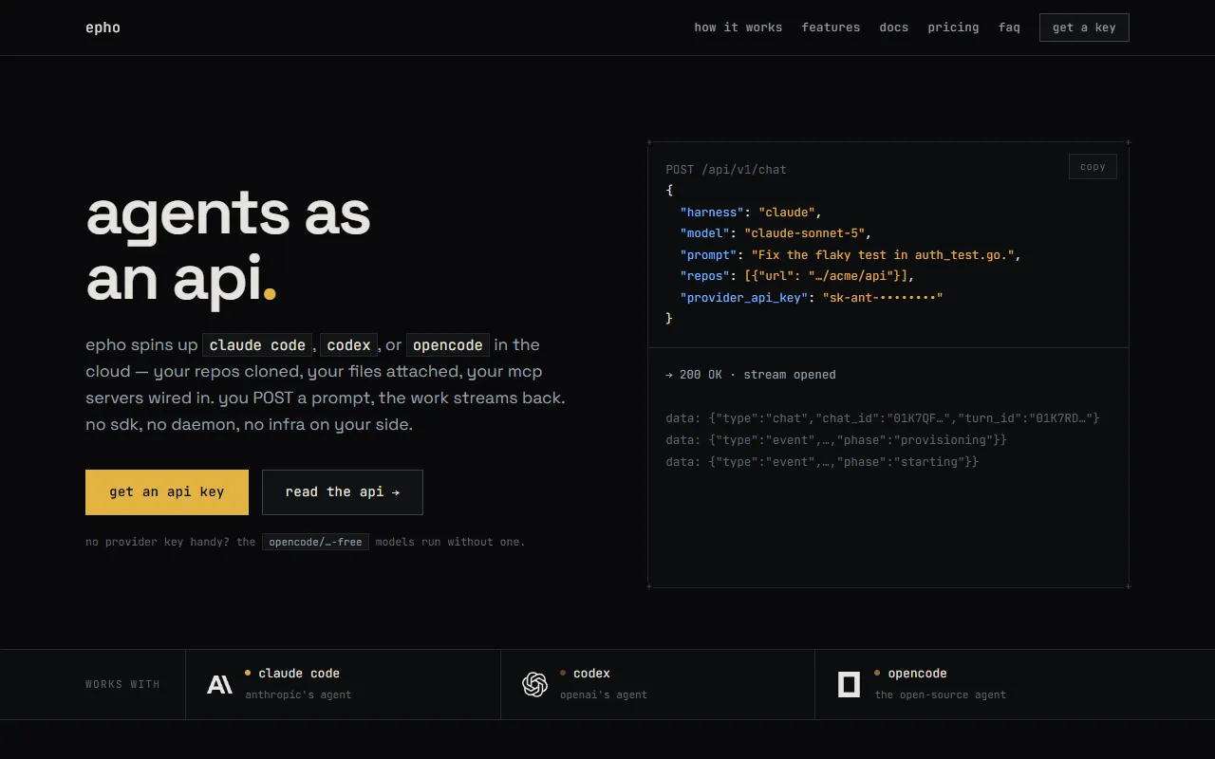The image size is (1215, 759).
Task: Click the "repos" code line
Action: 797,276
